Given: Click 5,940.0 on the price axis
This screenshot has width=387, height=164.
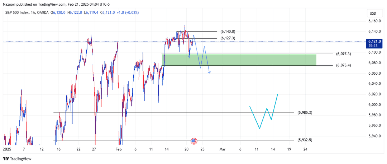Looking at the screenshot, I should coord(374,136).
